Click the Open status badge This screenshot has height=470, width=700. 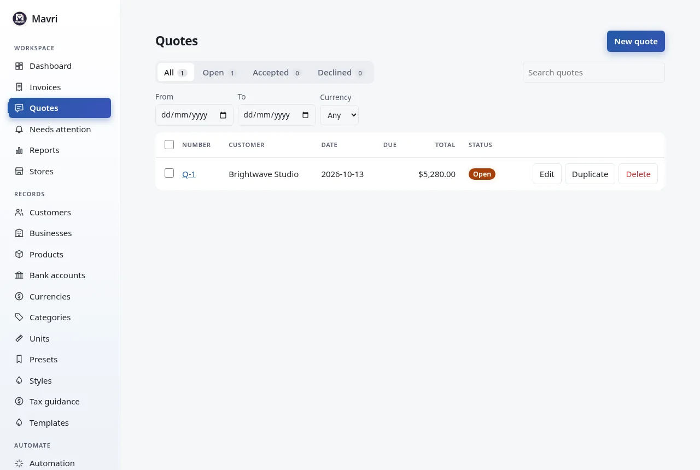pos(482,174)
